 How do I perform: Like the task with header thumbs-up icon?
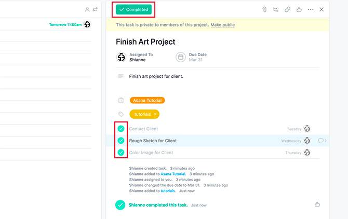point(299,9)
